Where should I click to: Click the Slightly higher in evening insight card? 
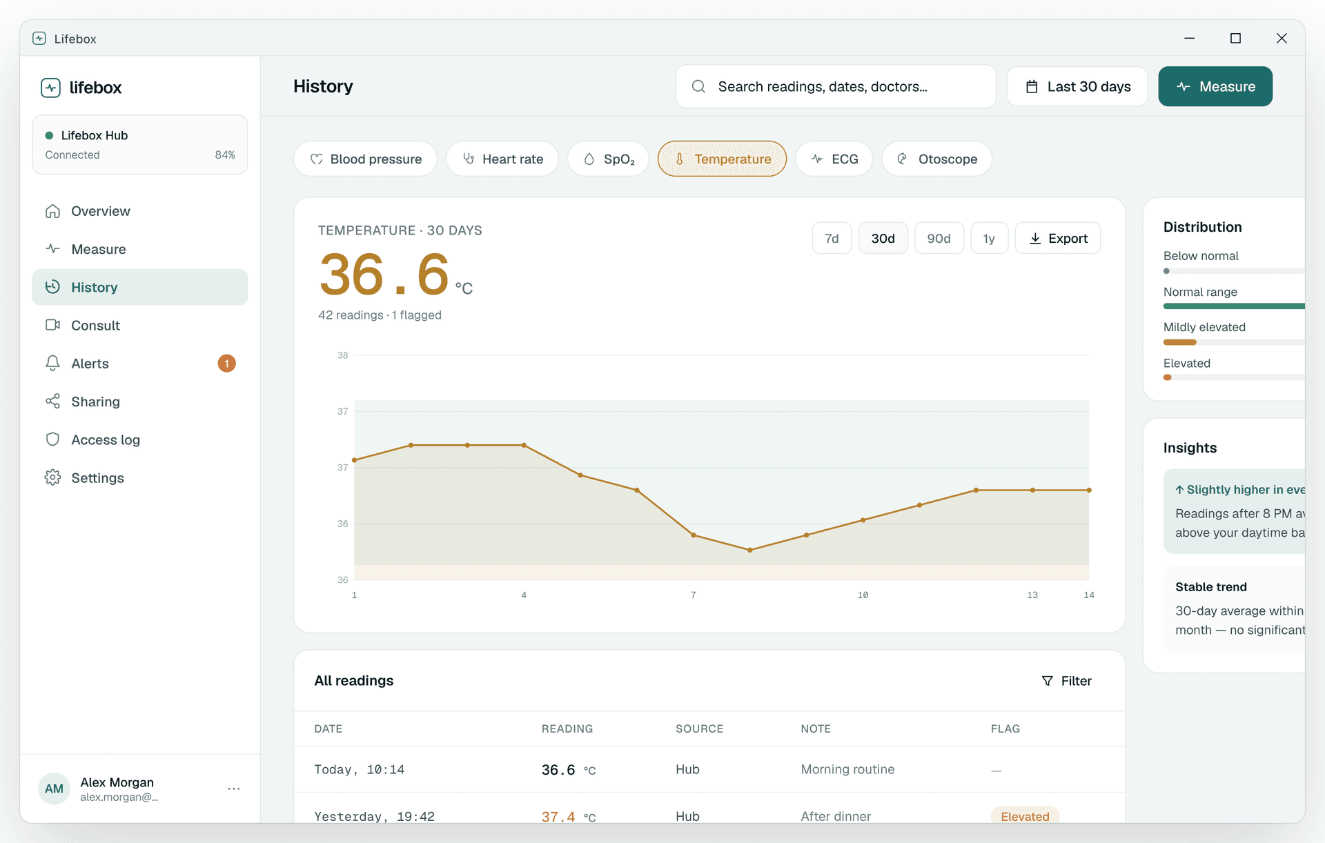(1234, 511)
